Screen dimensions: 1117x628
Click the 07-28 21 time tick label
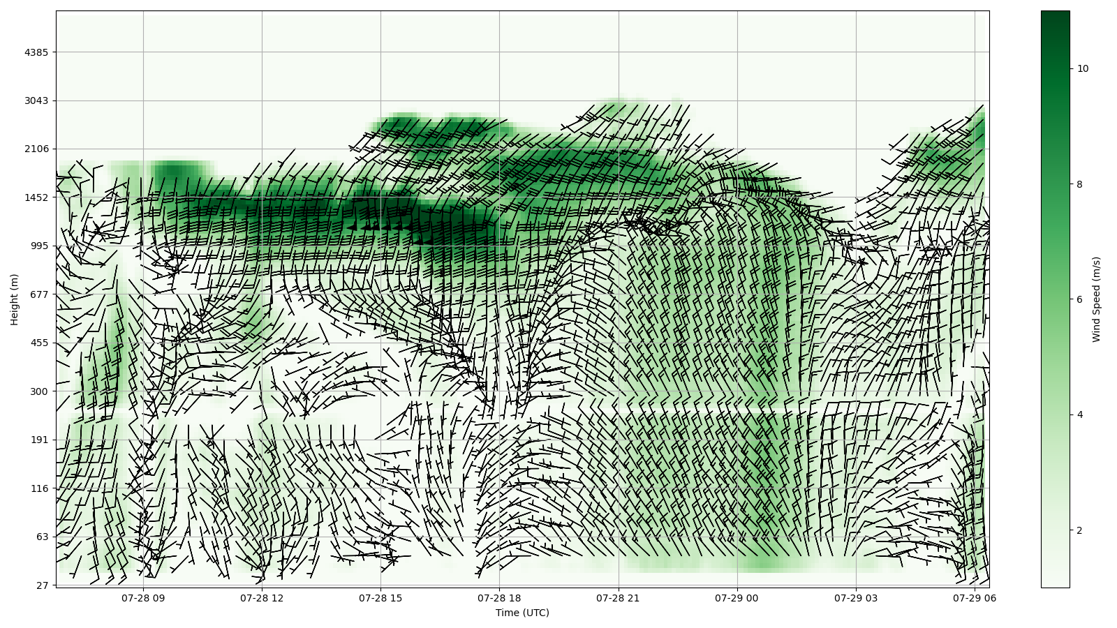pos(619,598)
